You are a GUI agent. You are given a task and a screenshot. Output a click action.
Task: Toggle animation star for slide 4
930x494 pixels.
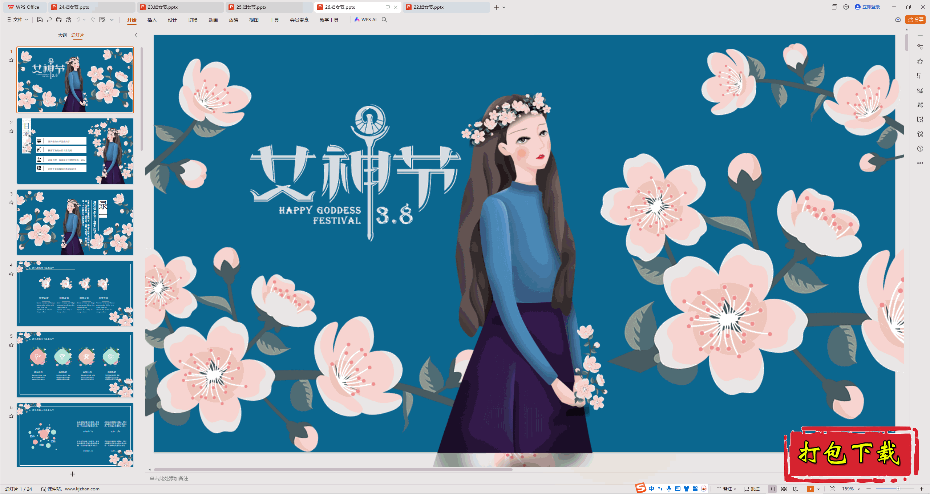pos(11,274)
